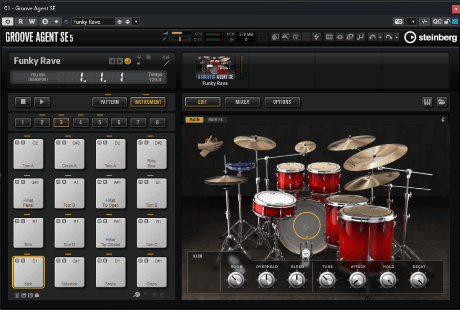Click the Steinberg logo
This screenshot has height=310, width=460.
(x=430, y=37)
